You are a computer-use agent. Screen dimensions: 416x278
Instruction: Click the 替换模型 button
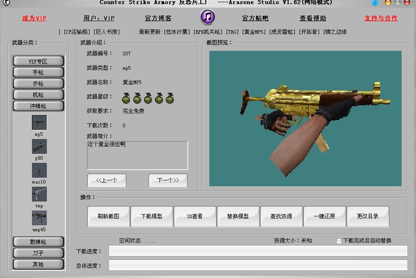click(x=238, y=216)
